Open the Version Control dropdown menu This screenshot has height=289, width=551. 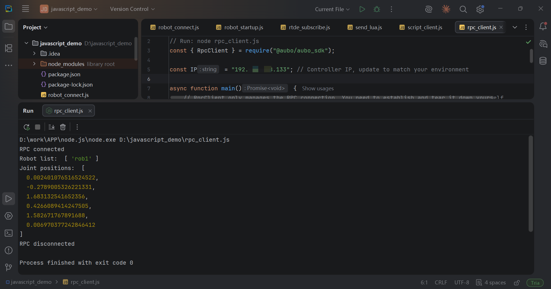tap(132, 9)
